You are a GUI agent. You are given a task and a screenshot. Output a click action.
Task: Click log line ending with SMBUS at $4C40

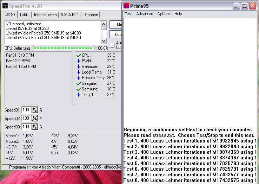(x=43, y=38)
